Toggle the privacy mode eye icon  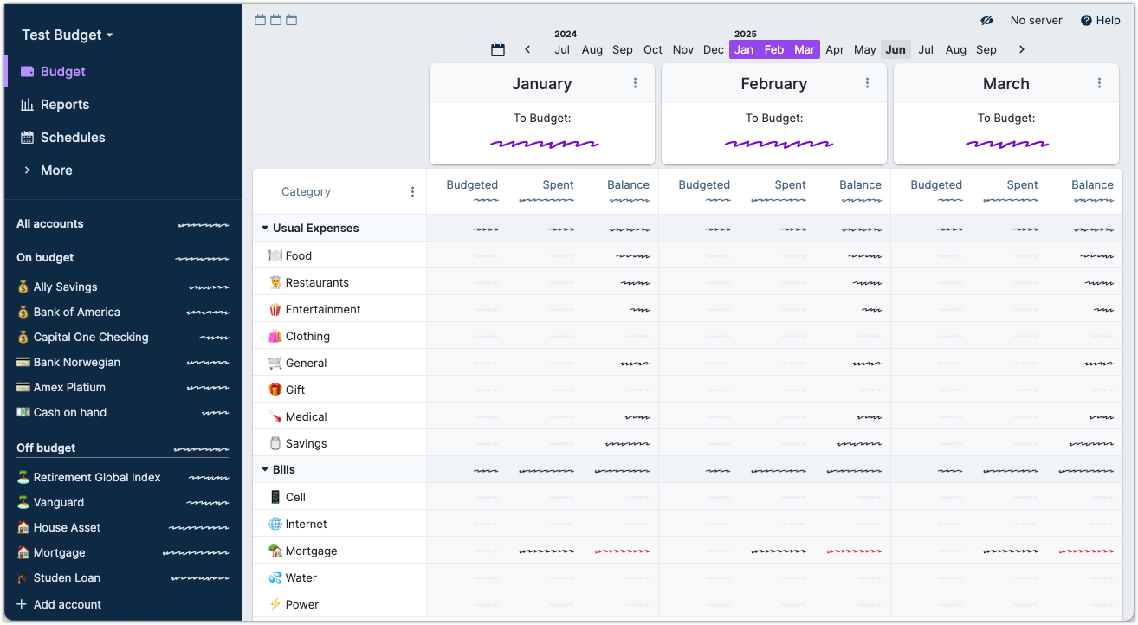coord(986,20)
